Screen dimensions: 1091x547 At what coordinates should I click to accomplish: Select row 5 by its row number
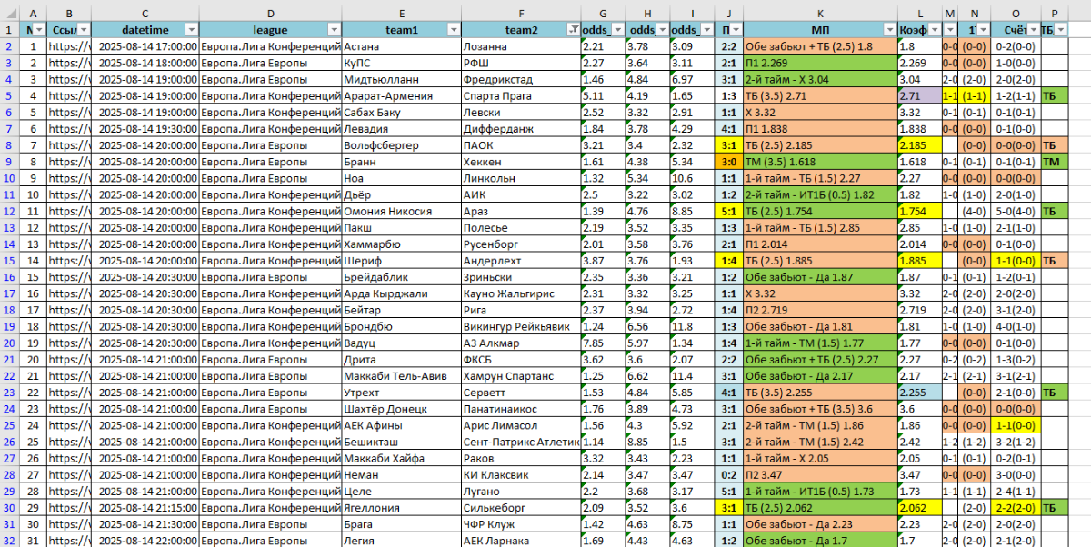coord(10,95)
